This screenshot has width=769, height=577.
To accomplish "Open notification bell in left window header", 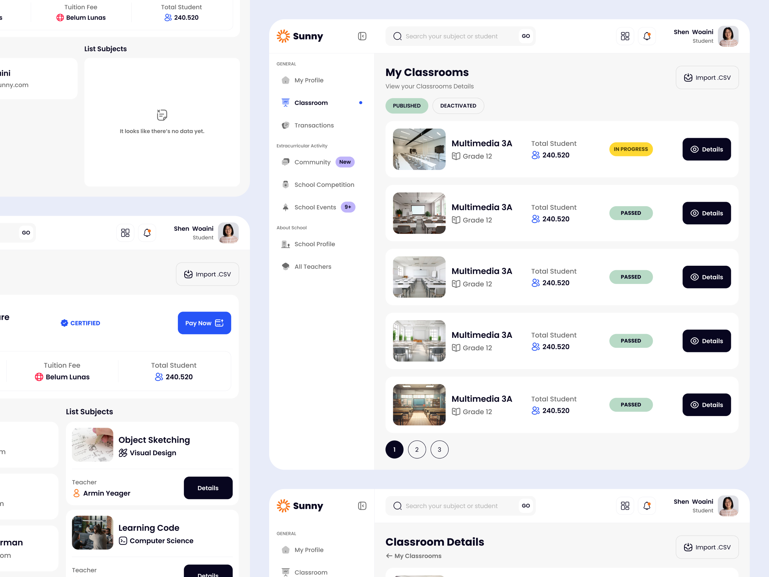I will click(147, 233).
